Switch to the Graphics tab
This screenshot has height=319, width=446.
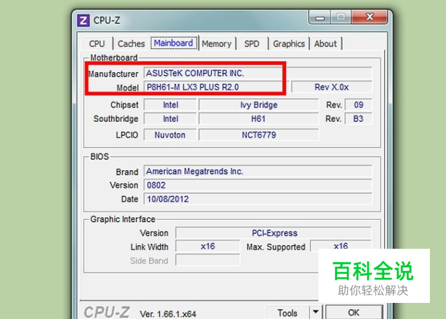289,44
